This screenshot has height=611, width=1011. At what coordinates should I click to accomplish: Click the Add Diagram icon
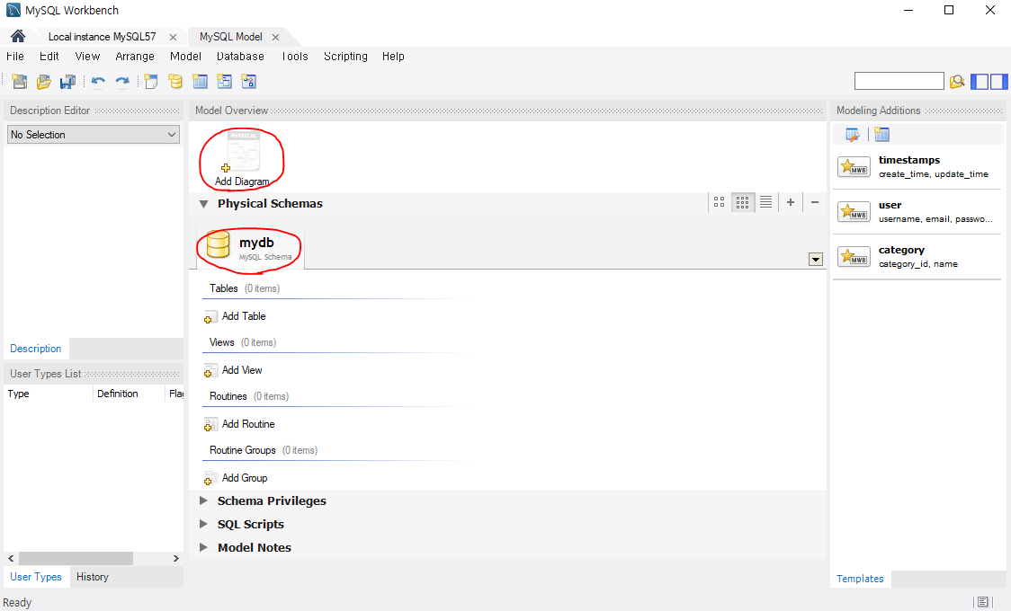click(x=242, y=159)
